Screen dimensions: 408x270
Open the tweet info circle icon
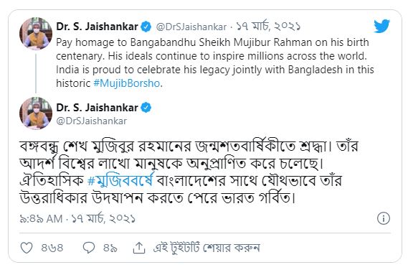384,218
